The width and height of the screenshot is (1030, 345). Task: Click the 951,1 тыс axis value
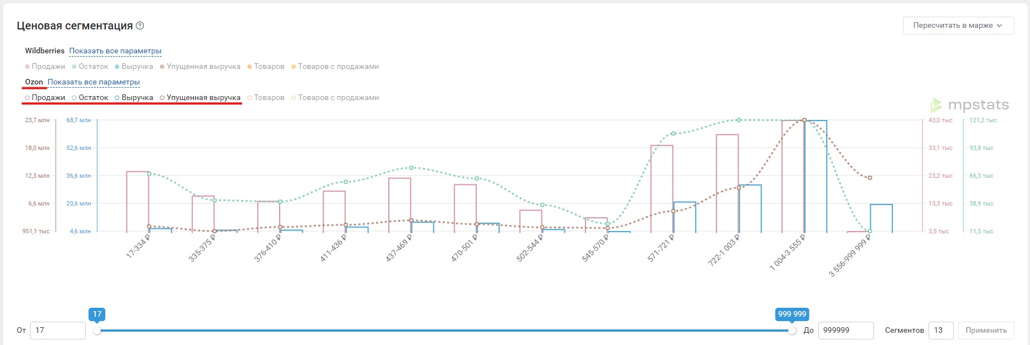36,231
